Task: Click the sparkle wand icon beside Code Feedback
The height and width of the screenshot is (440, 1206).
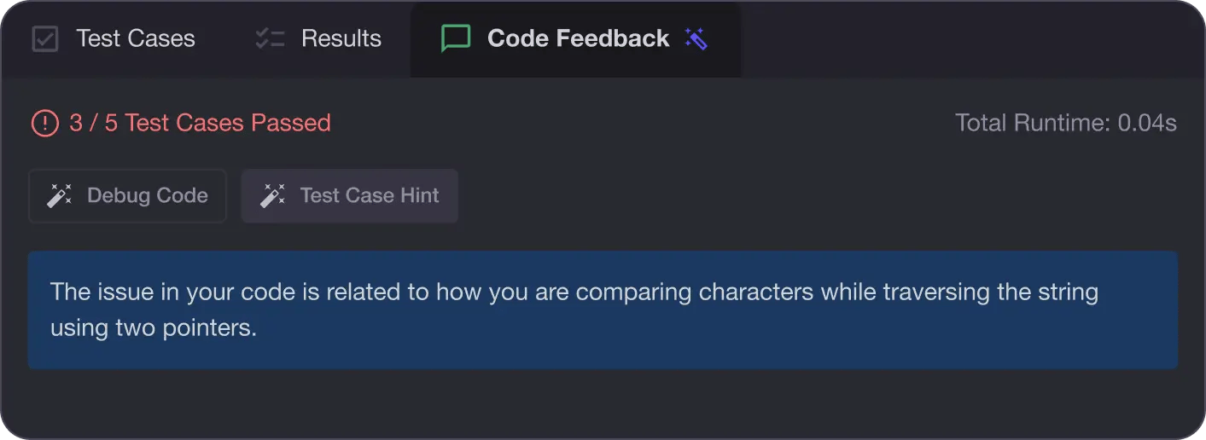Action: tap(696, 38)
